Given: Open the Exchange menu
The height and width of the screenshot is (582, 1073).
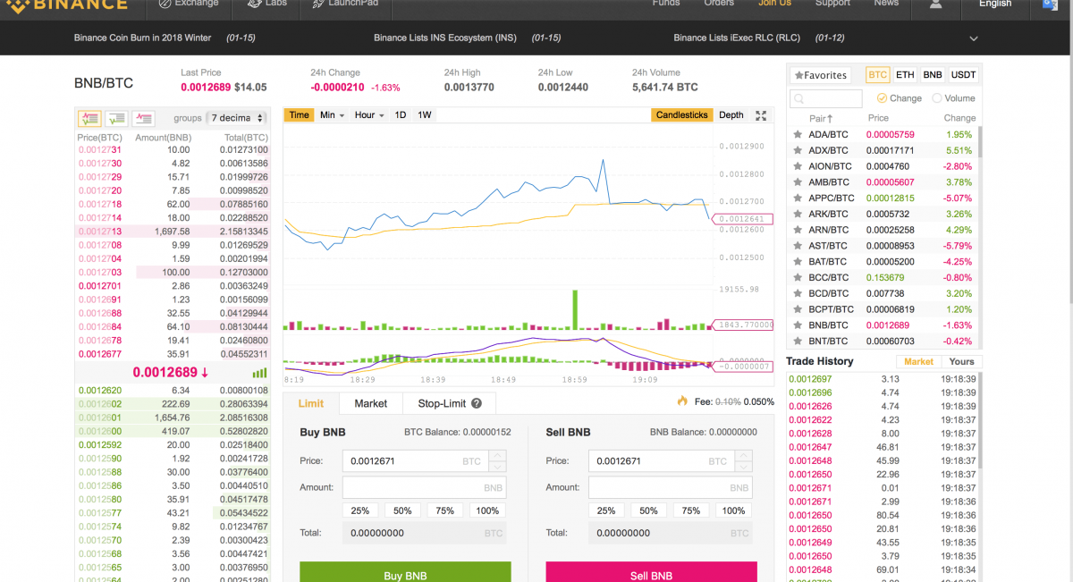Looking at the screenshot, I should 188,4.
